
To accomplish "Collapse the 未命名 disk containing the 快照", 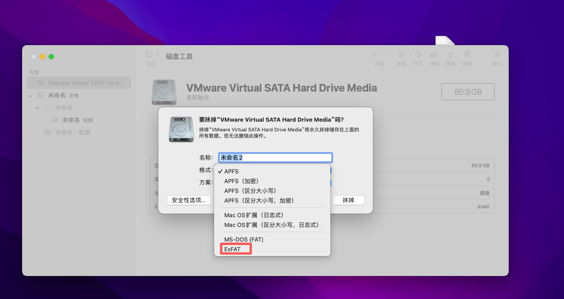I will 38,108.
